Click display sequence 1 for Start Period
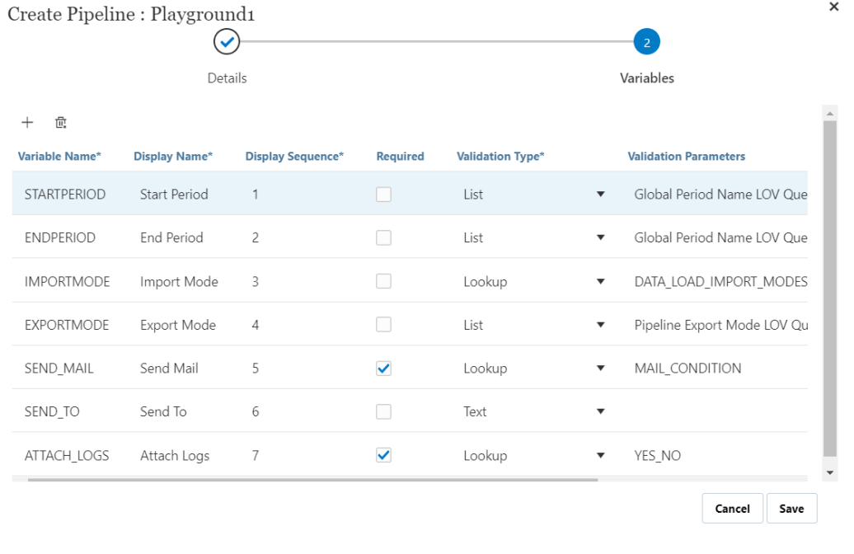The image size is (854, 554). point(255,195)
